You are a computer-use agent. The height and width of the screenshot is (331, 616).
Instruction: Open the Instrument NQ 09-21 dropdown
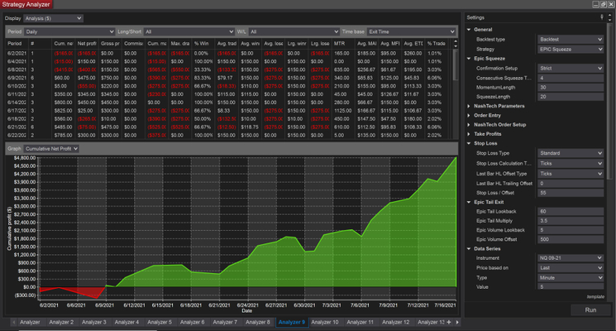click(x=571, y=258)
